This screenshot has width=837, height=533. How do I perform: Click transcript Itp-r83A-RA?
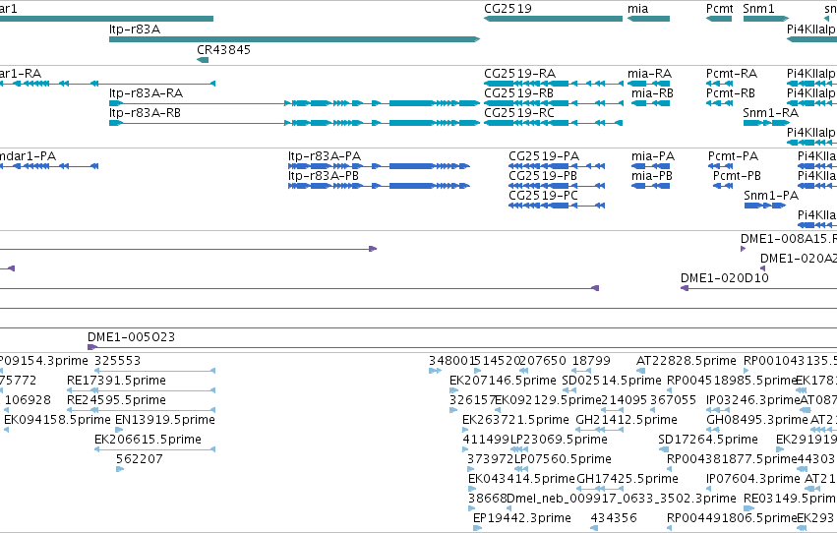tap(295, 103)
